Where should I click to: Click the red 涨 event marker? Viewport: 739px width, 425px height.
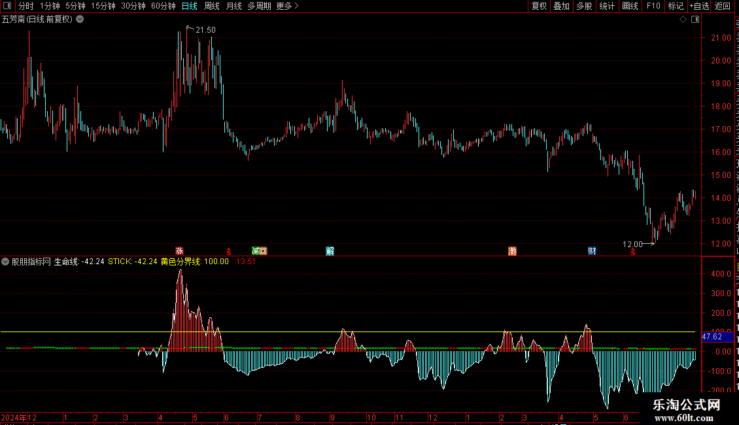[x=179, y=251]
